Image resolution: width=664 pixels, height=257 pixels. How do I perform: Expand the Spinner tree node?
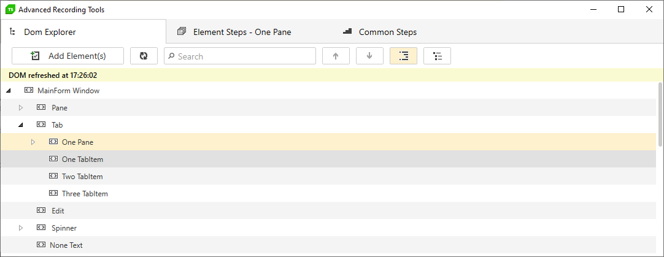pyautogui.click(x=21, y=228)
